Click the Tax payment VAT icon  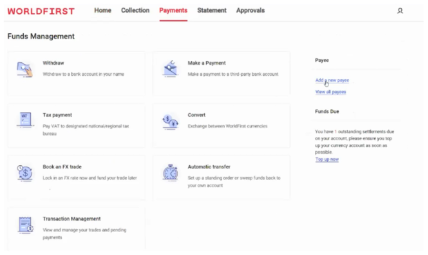(25, 121)
